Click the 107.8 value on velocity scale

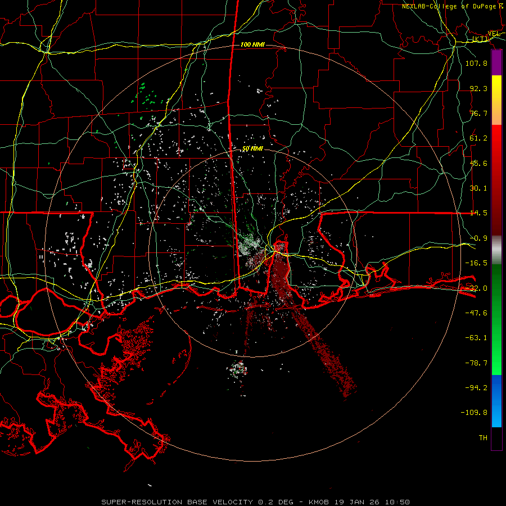point(476,63)
